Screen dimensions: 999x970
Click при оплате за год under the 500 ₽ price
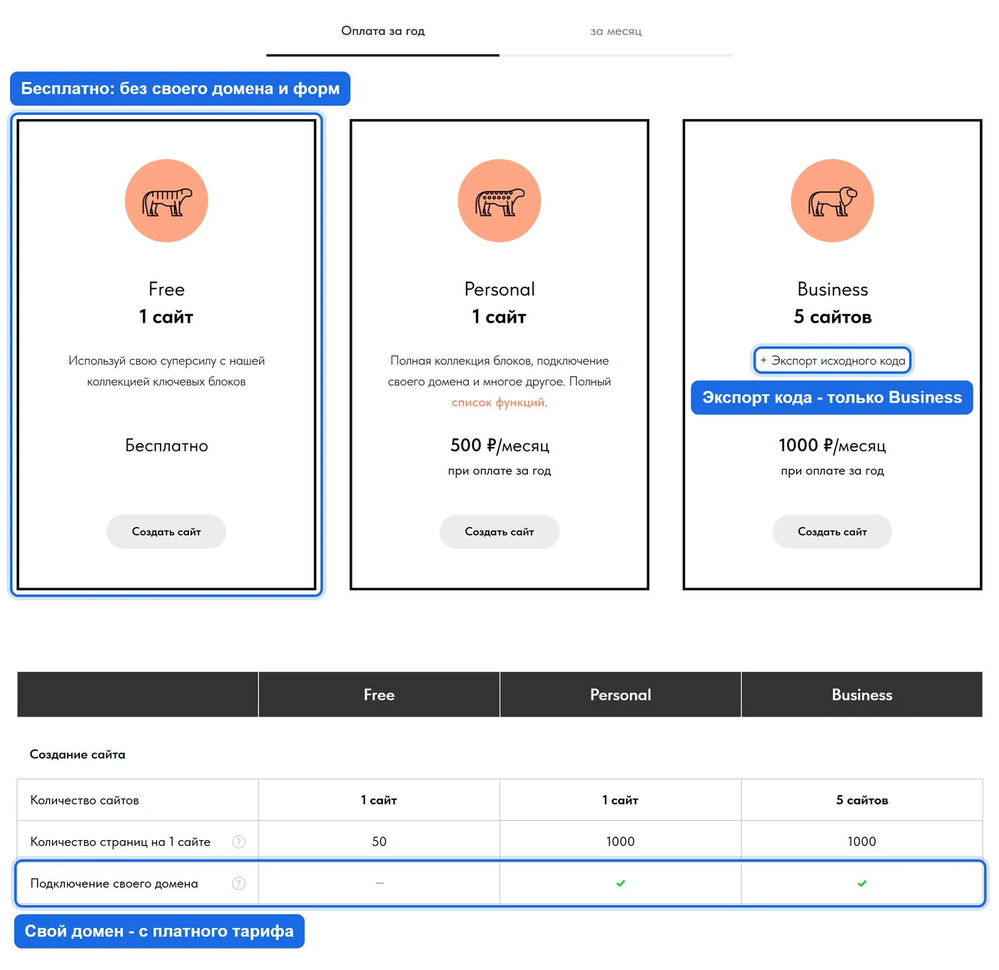[499, 471]
